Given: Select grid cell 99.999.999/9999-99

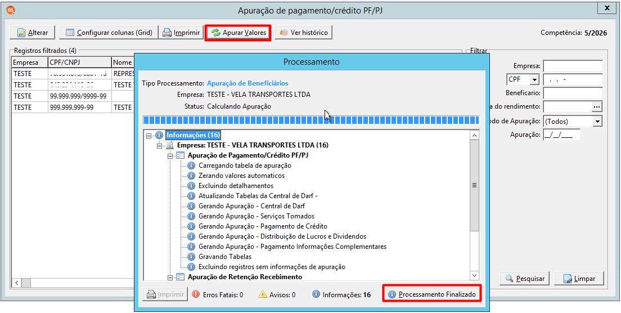Looking at the screenshot, I should (80, 96).
